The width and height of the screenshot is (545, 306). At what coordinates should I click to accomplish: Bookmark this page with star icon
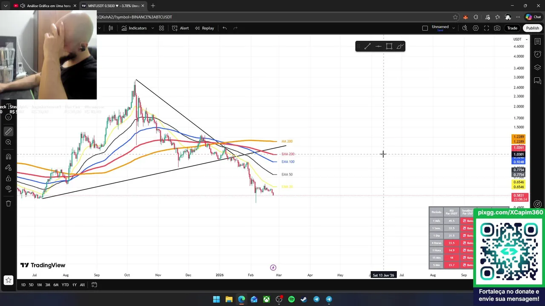click(455, 17)
